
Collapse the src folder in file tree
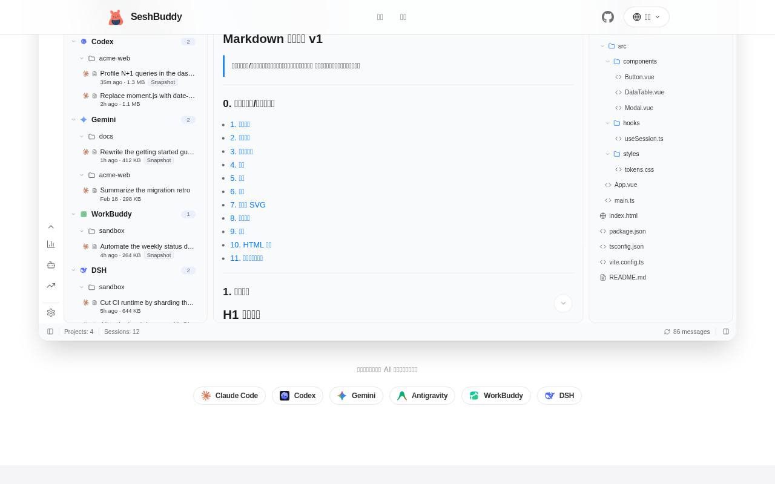coord(602,46)
